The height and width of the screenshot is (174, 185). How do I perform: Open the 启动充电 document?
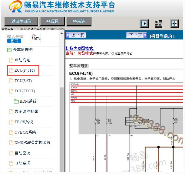pyautogui.click(x=22, y=60)
